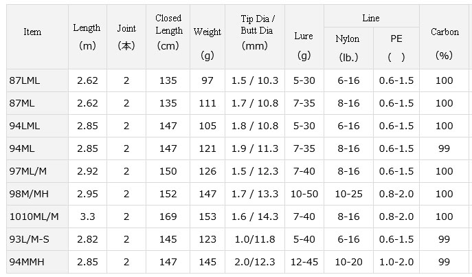
Task: Select the 1010ML/M item cell
Action: pyautogui.click(x=37, y=217)
